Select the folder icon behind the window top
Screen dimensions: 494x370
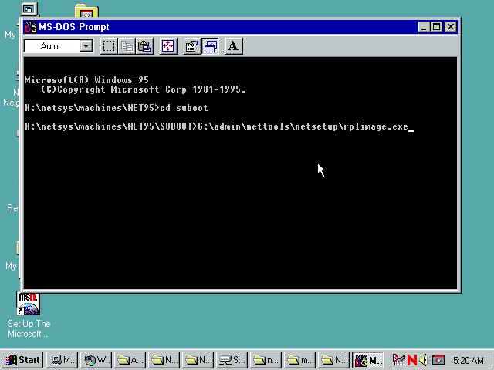pos(86,10)
